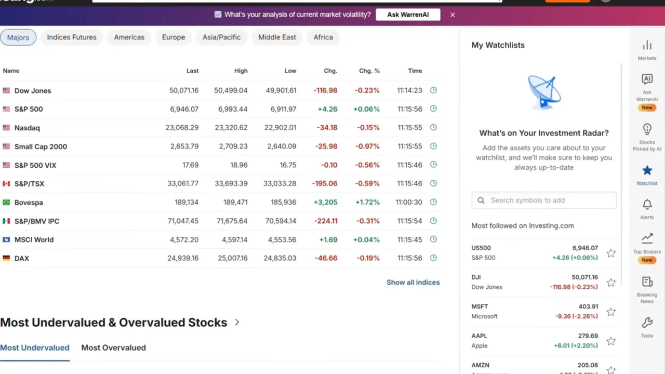Image resolution: width=665 pixels, height=374 pixels.
Task: Click clock icon in Bovespa row
Action: pyautogui.click(x=433, y=202)
